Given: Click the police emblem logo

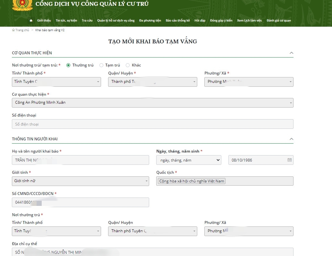Looking at the screenshot, I should click(x=22, y=4).
